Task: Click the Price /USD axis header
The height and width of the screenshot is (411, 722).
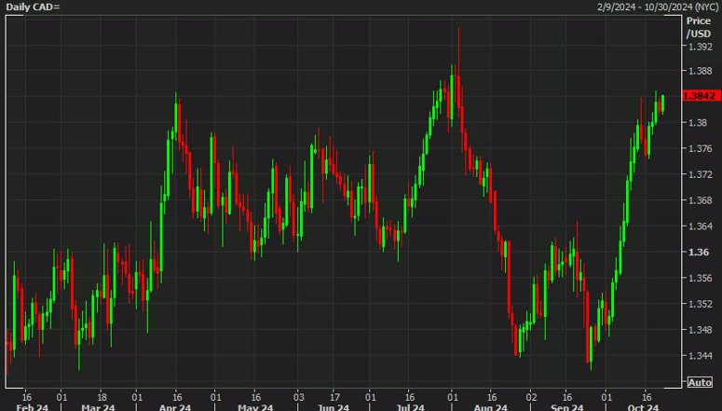Action: pyautogui.click(x=699, y=27)
